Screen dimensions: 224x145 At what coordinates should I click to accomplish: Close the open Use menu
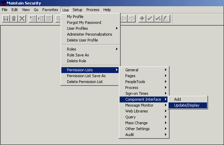66,10
